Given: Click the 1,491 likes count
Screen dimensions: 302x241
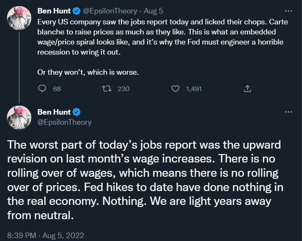Looking at the screenshot, I should click(194, 89).
